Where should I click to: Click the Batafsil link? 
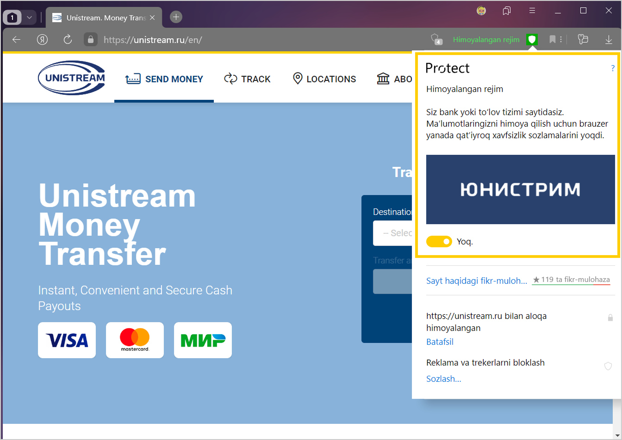click(x=440, y=342)
